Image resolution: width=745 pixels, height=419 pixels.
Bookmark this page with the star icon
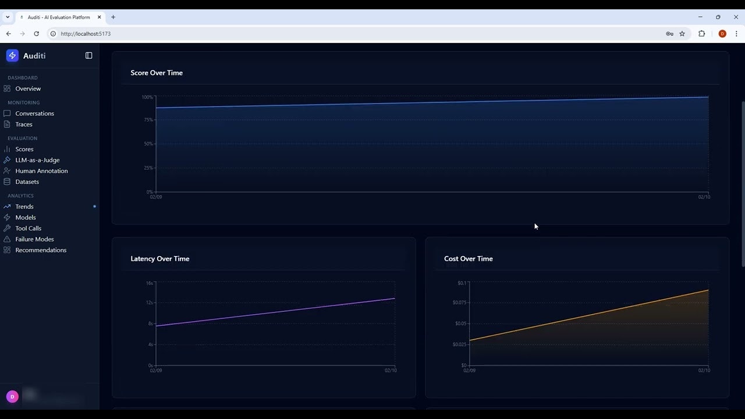[682, 34]
